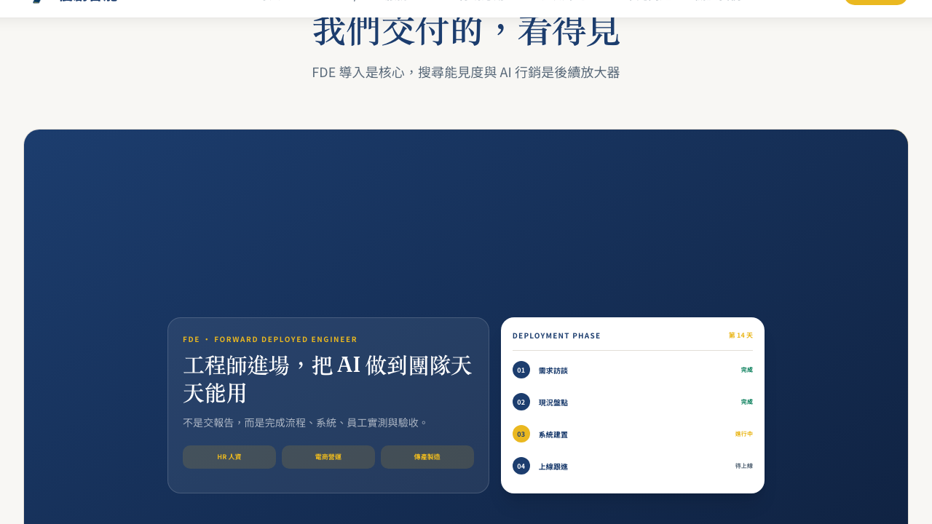Click the 待上線 status text

[744, 466]
